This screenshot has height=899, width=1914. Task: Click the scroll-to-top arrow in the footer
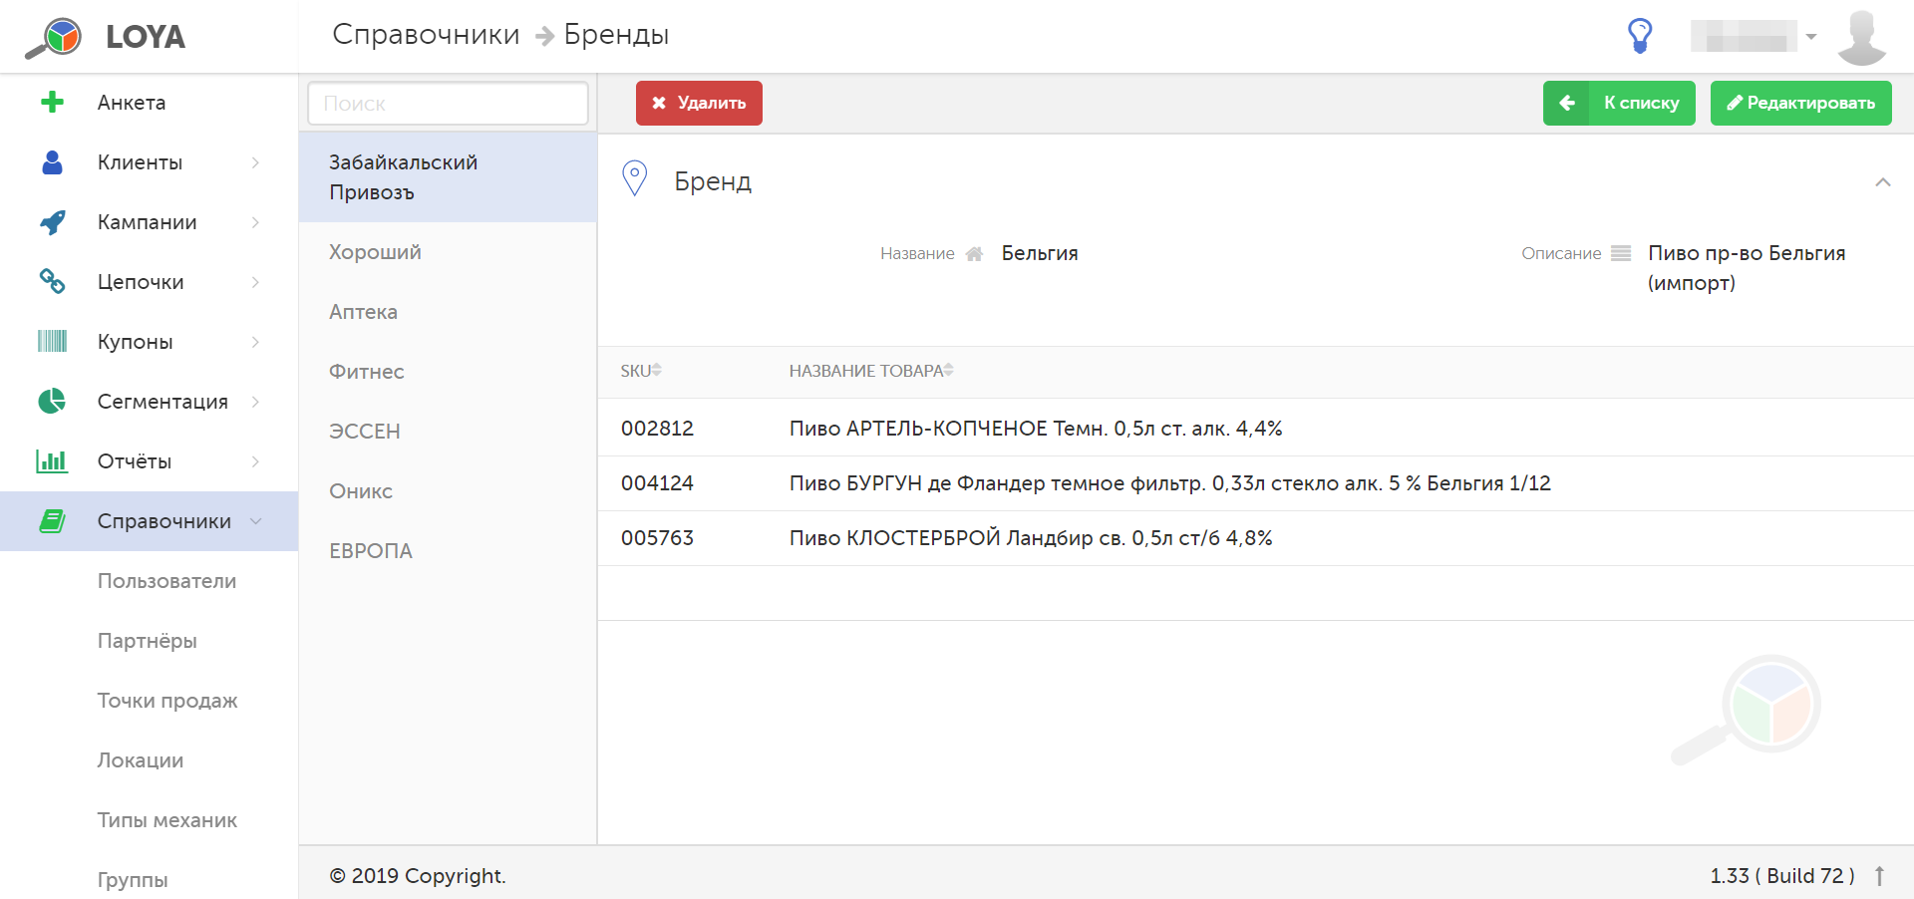click(x=1879, y=875)
